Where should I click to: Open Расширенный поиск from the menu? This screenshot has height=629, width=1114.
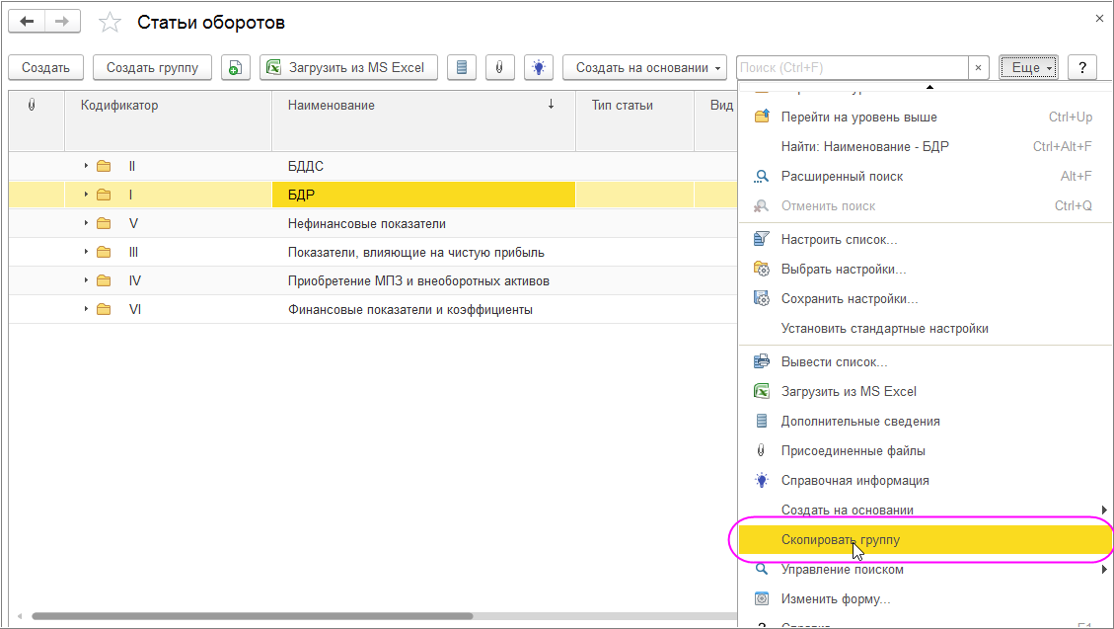[x=925, y=177]
